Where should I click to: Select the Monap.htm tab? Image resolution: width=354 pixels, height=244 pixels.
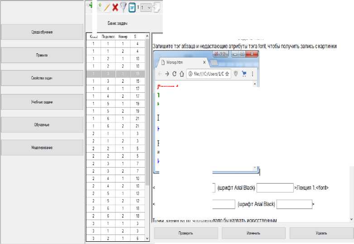tap(183, 62)
